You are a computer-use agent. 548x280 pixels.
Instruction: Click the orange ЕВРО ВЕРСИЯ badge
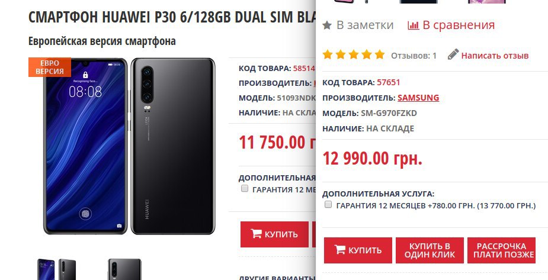pyautogui.click(x=50, y=67)
